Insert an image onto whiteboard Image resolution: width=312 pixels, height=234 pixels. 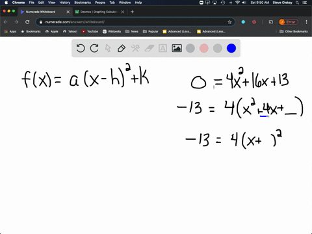[177, 48]
